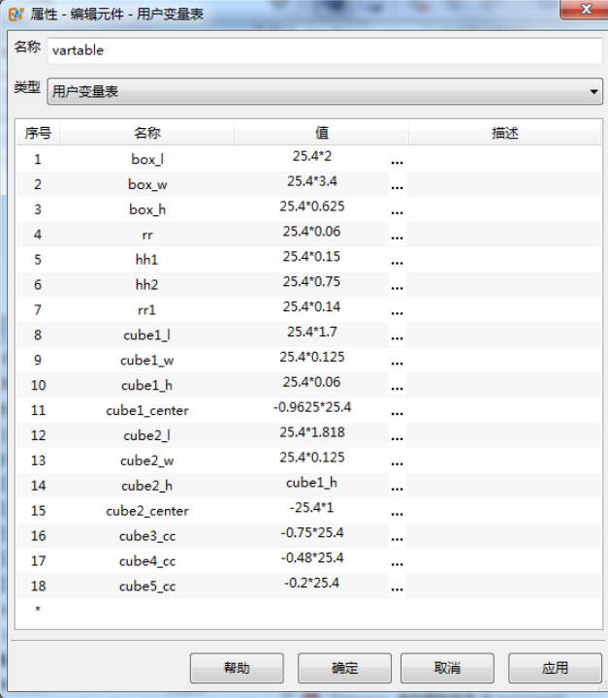
Task: Open ellipsis editor for box_w row
Action: (x=397, y=184)
